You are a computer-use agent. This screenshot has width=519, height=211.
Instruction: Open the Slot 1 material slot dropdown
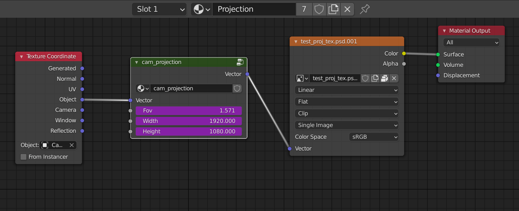159,9
